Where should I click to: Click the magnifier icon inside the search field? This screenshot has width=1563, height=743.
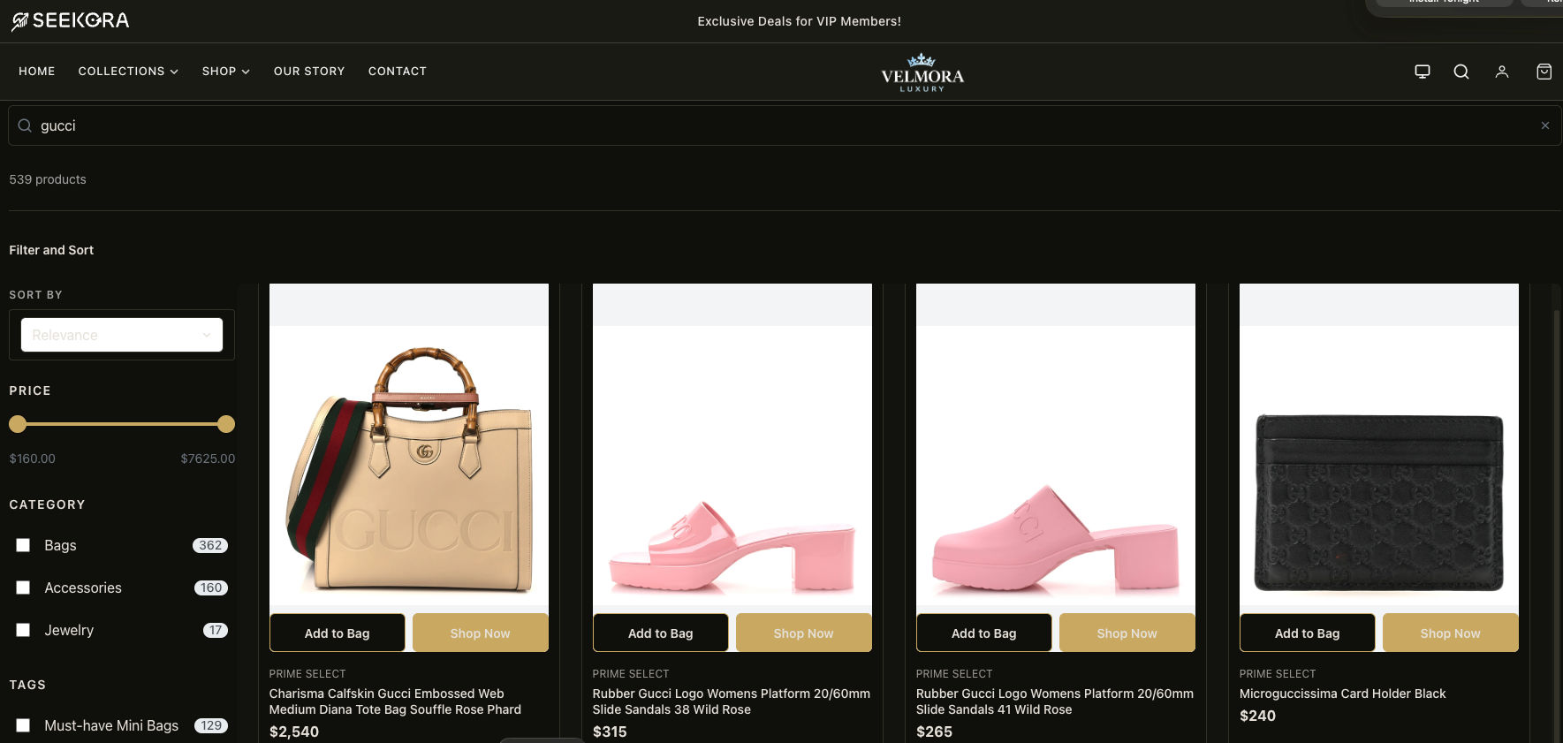(25, 125)
